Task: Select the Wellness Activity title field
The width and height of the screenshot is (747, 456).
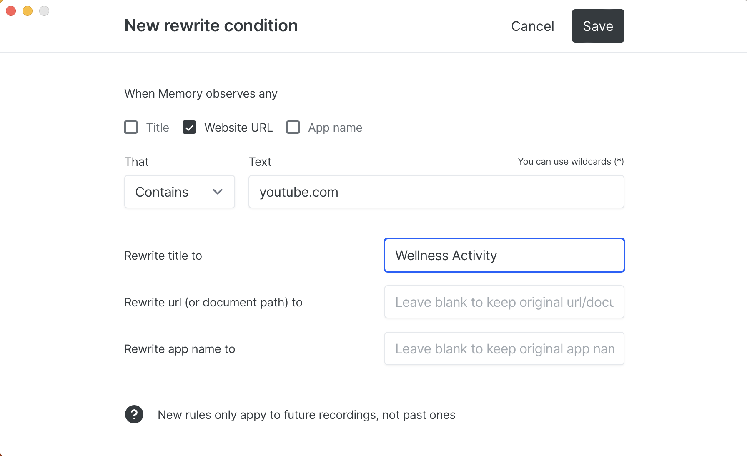Action: (504, 255)
